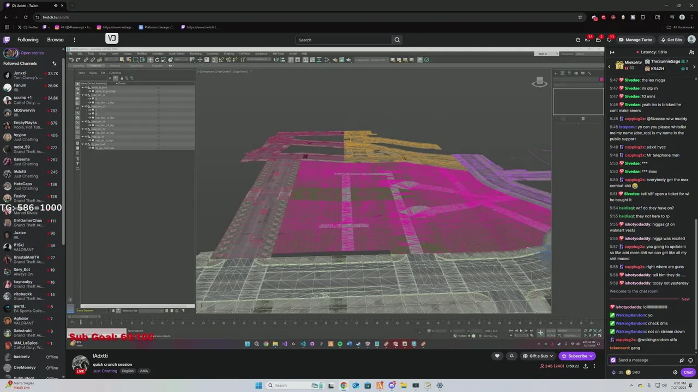Open the Curve Editor icon
Image resolution: width=698 pixels, height=392 pixels.
pos(312,60)
